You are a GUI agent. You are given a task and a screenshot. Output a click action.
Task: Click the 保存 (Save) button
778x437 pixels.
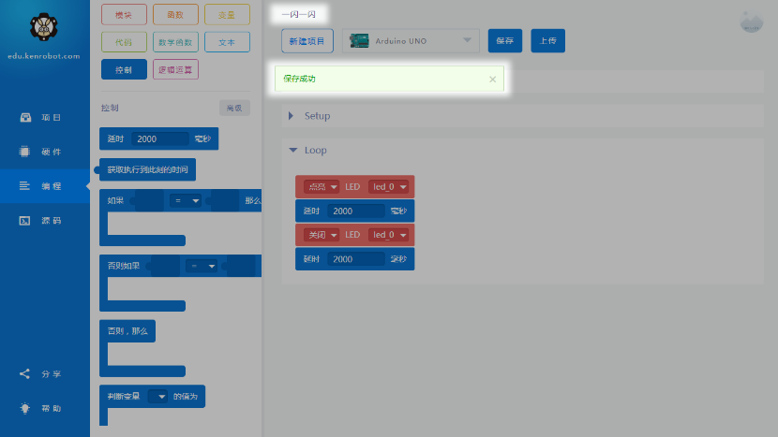tap(504, 40)
